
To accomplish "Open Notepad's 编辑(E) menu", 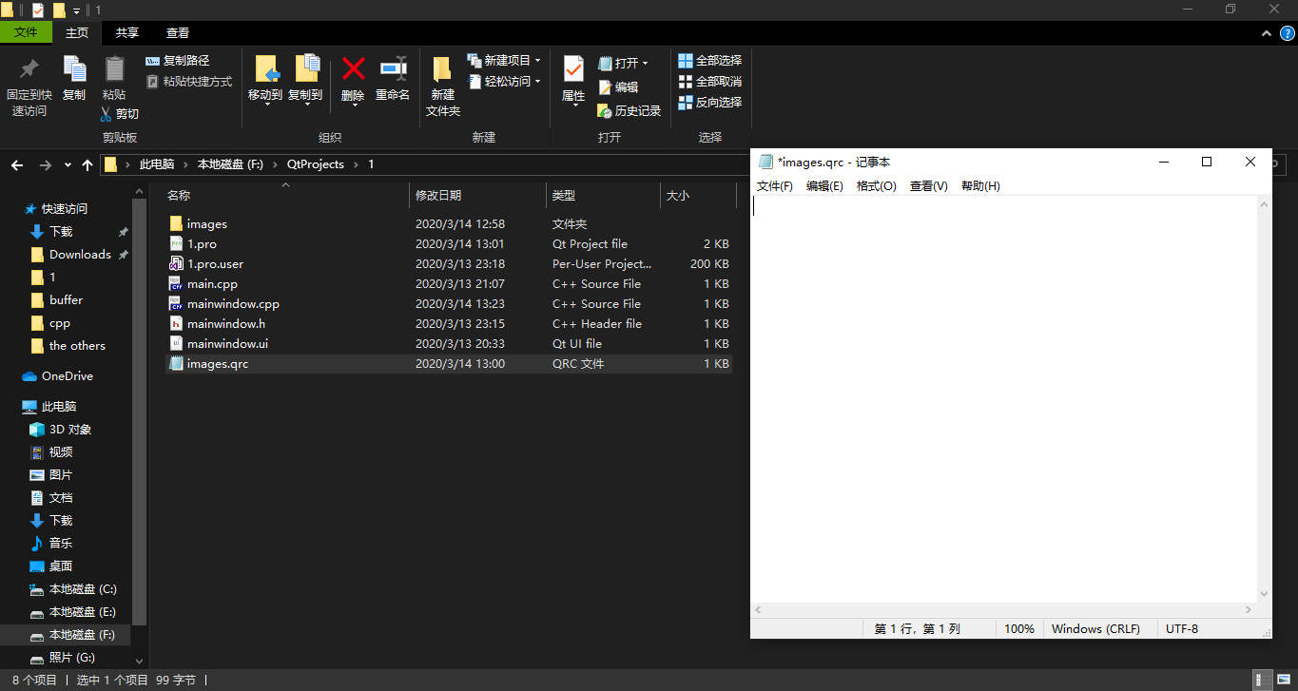I will (824, 186).
